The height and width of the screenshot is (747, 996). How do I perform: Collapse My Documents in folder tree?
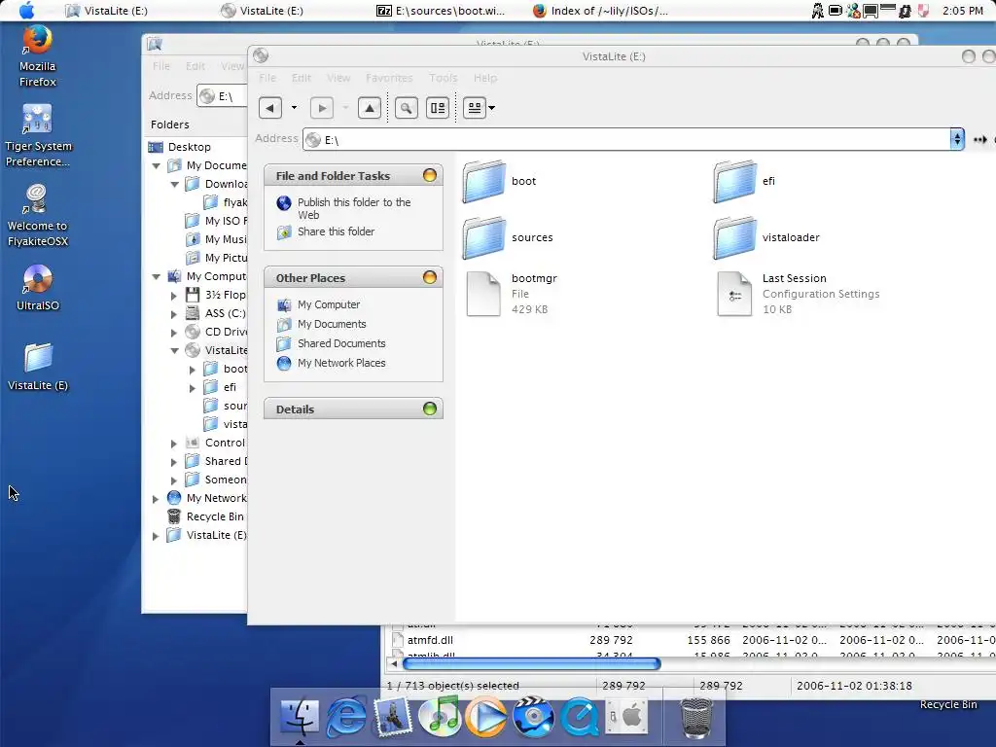point(157,165)
